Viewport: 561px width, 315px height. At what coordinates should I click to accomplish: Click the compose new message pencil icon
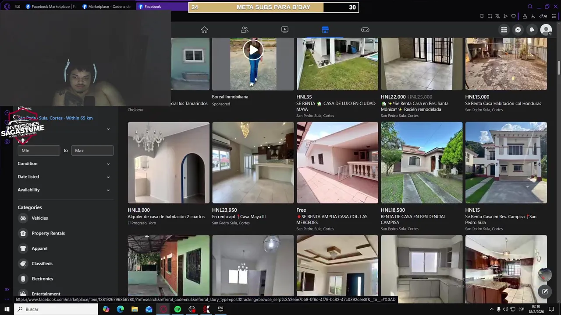coord(545,291)
